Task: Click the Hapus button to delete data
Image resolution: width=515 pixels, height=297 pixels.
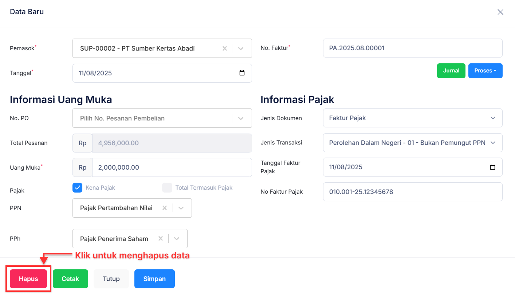Action: [x=28, y=278]
